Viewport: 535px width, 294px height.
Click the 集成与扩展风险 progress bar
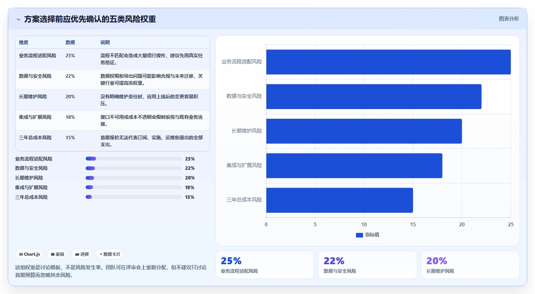pos(134,187)
